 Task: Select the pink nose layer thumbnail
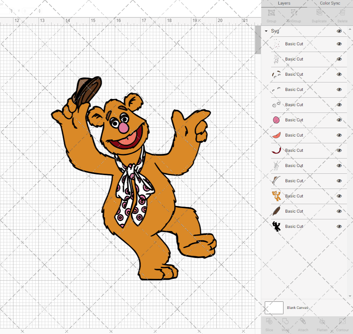tap(276, 120)
